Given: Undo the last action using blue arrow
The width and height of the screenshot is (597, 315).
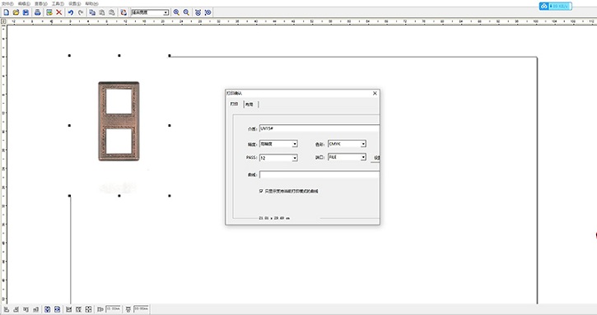Looking at the screenshot, I should pos(71,12).
